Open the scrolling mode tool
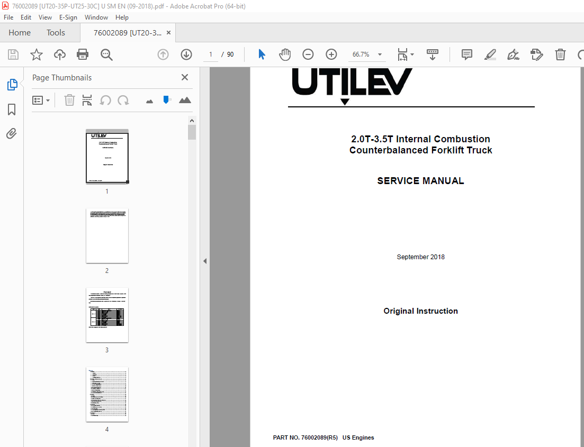 point(433,54)
